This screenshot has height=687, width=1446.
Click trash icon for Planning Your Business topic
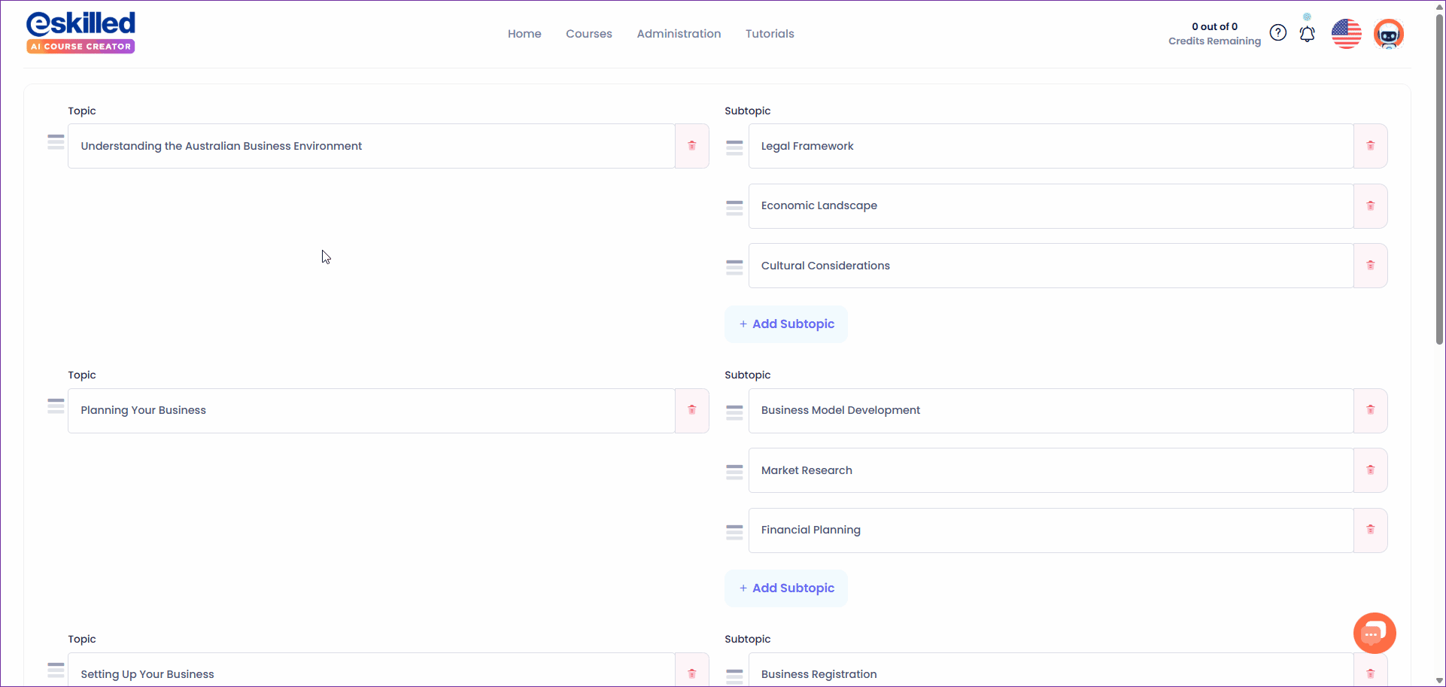pos(691,410)
